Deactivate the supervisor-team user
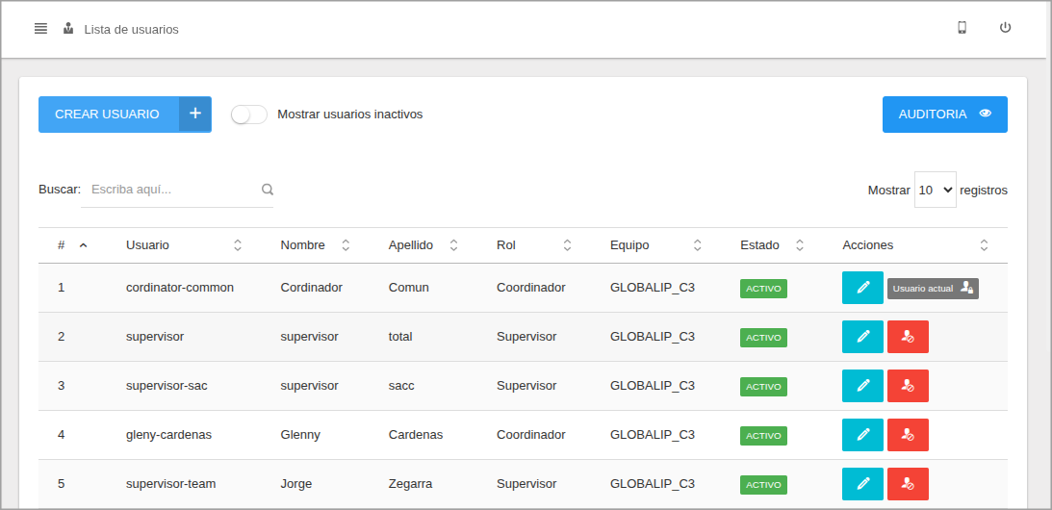This screenshot has width=1052, height=510. pos(908,484)
